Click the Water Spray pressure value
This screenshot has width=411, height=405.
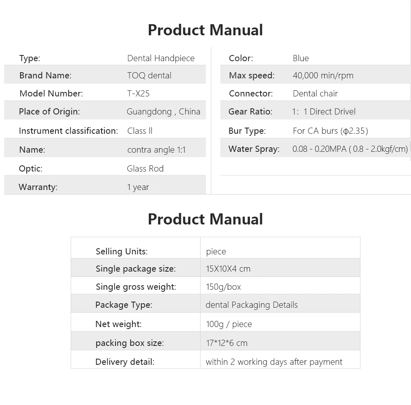click(350, 149)
